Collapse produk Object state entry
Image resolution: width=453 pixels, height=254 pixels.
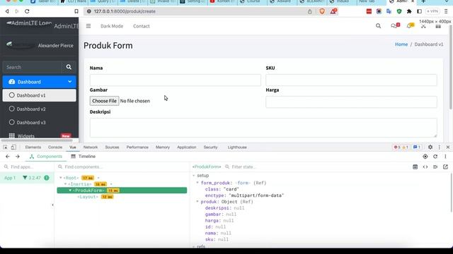coord(197,202)
